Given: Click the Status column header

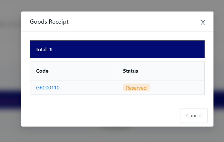Looking at the screenshot, I should tap(131, 71).
